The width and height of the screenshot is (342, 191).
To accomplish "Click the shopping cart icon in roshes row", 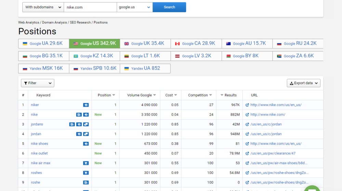I will point(86,173).
